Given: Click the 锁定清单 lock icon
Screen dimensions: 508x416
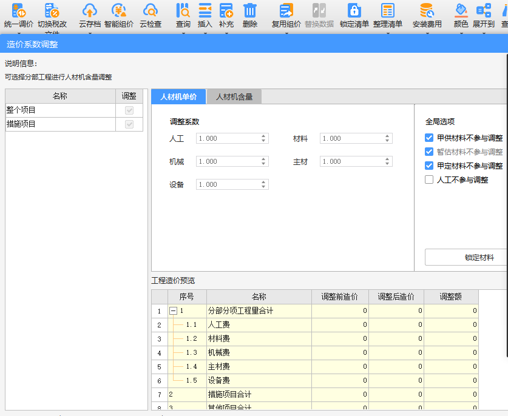Looking at the screenshot, I should pyautogui.click(x=354, y=11).
